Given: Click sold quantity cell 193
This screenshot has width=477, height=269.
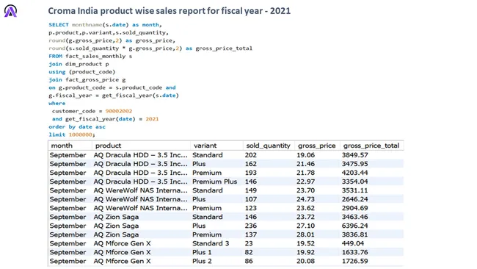Looking at the screenshot, I should [251, 173].
